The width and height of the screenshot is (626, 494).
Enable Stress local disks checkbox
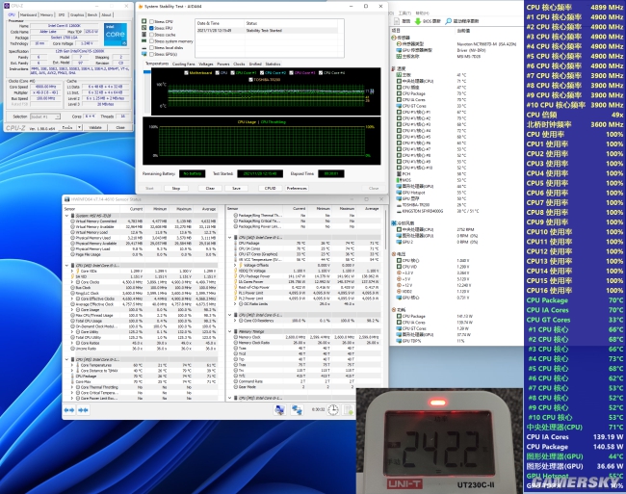coord(152,47)
